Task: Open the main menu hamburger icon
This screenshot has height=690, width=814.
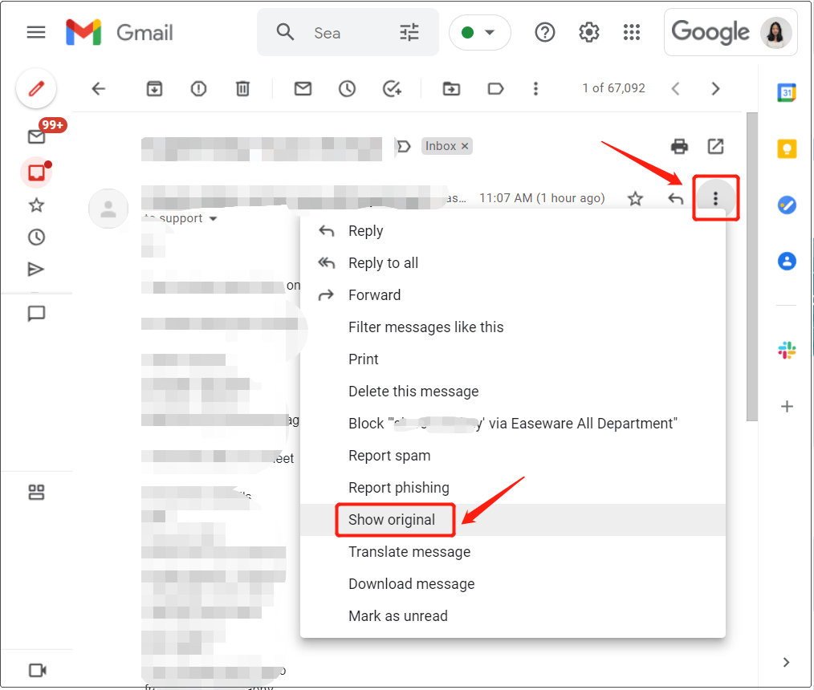Action: (36, 33)
